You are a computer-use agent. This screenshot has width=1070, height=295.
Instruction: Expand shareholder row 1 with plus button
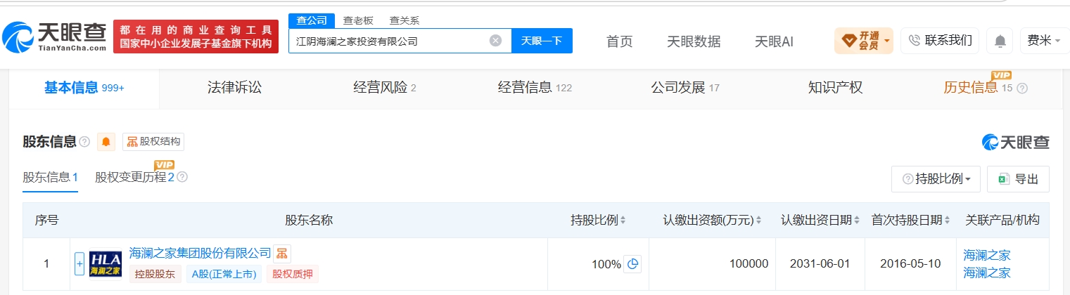click(79, 264)
